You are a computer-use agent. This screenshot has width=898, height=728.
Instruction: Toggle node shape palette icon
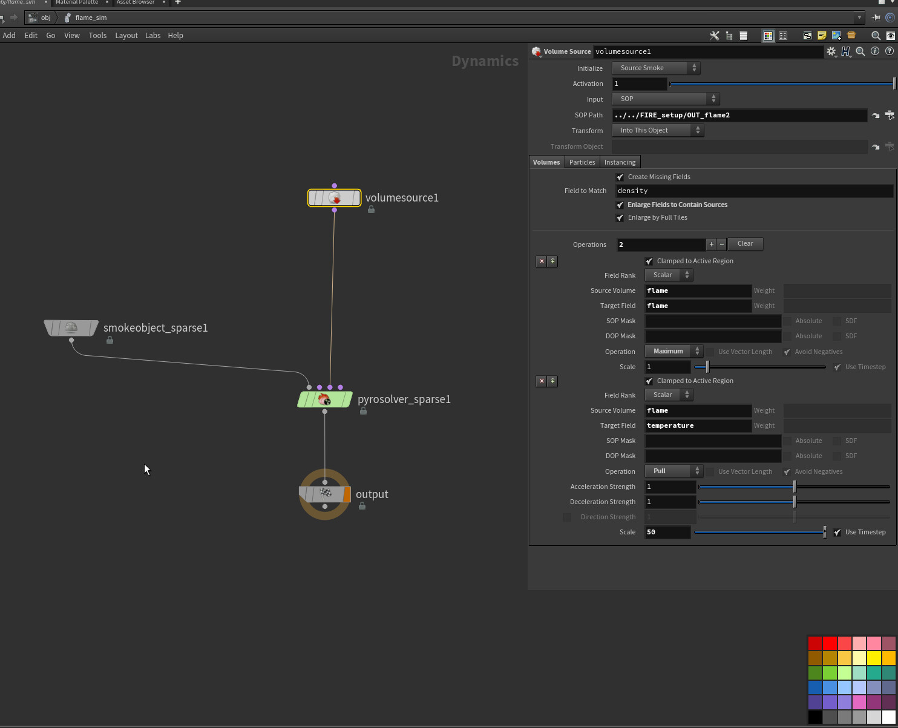[783, 36]
